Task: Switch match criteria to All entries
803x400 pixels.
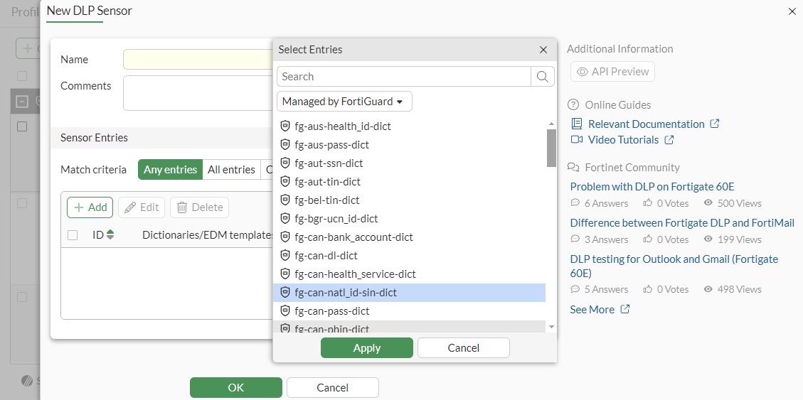Action: tap(231, 170)
